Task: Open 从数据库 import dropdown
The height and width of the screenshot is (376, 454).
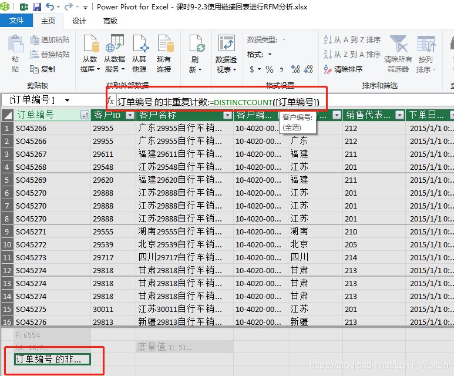Action: point(90,53)
